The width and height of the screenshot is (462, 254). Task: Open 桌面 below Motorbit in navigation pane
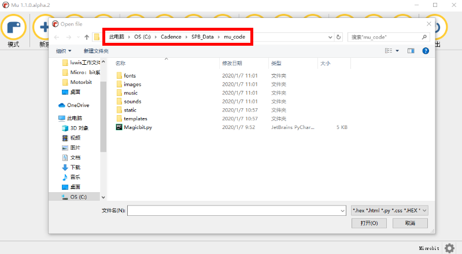(x=71, y=92)
